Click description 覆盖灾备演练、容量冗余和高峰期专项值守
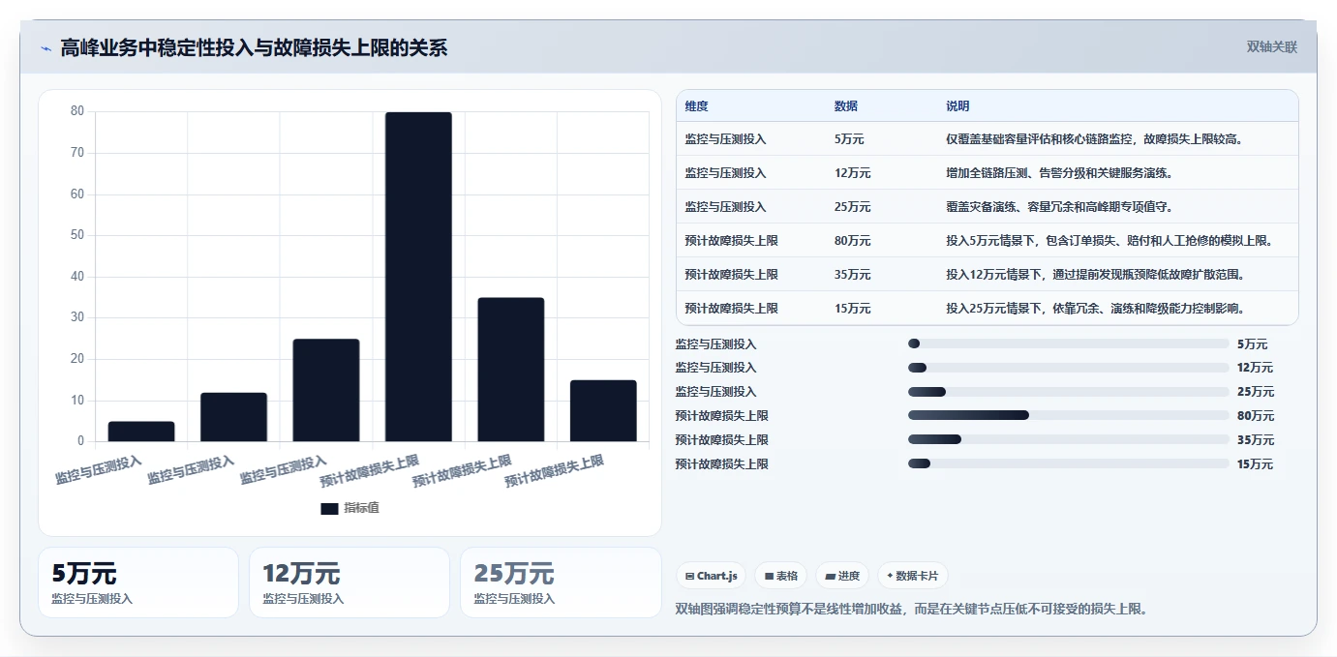 1060,207
